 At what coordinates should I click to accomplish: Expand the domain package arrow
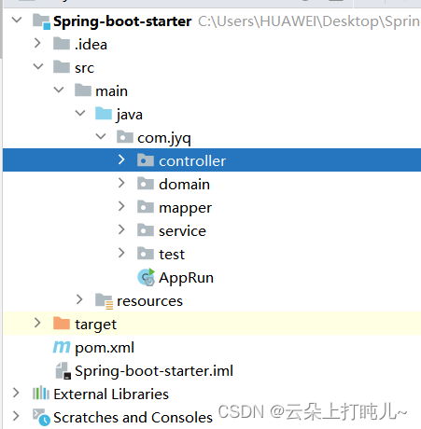coord(121,183)
